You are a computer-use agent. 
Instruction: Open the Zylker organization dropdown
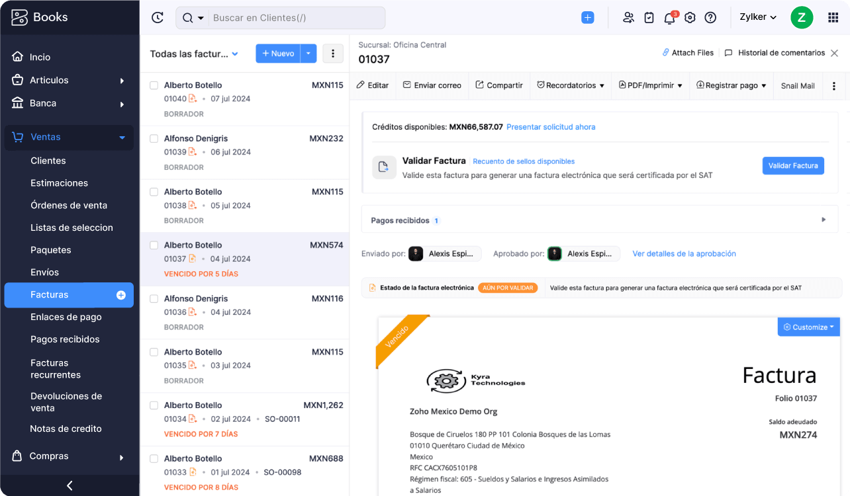click(x=758, y=18)
